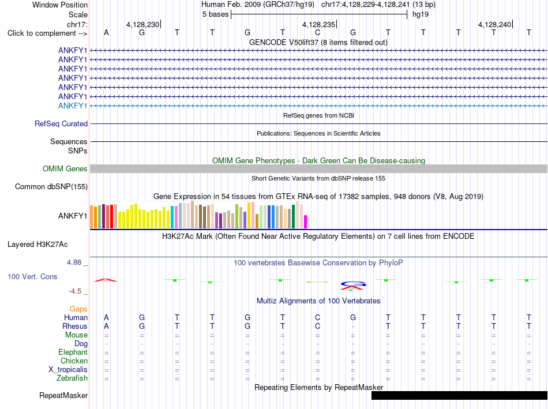Click the red PhyloP peak under base A
This screenshot has width=548, height=409.
coord(106,280)
